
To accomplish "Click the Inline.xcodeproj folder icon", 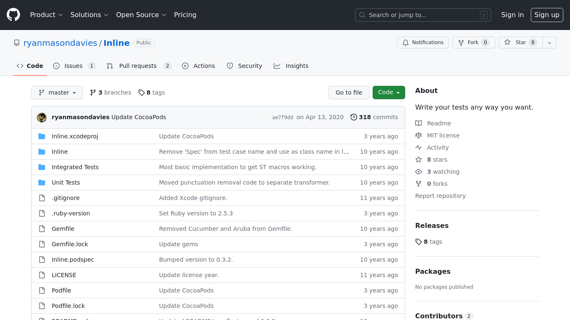I will (x=42, y=136).
